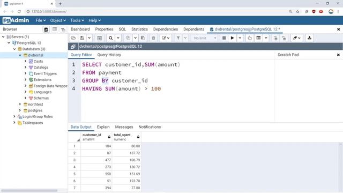This screenshot has width=343, height=193.
Task: Select the Query Editor tab
Action: [81, 55]
